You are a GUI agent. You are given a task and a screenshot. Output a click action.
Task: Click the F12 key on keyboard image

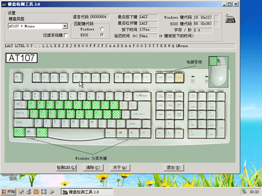(x=147, y=77)
